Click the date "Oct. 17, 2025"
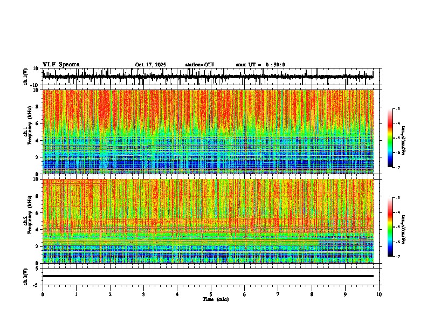427x330 pixels. click(150, 65)
